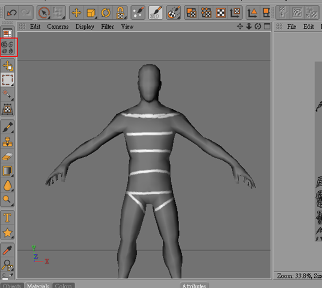
Task: Select the Rotate tool circular arrow
Action: pyautogui.click(x=106, y=13)
